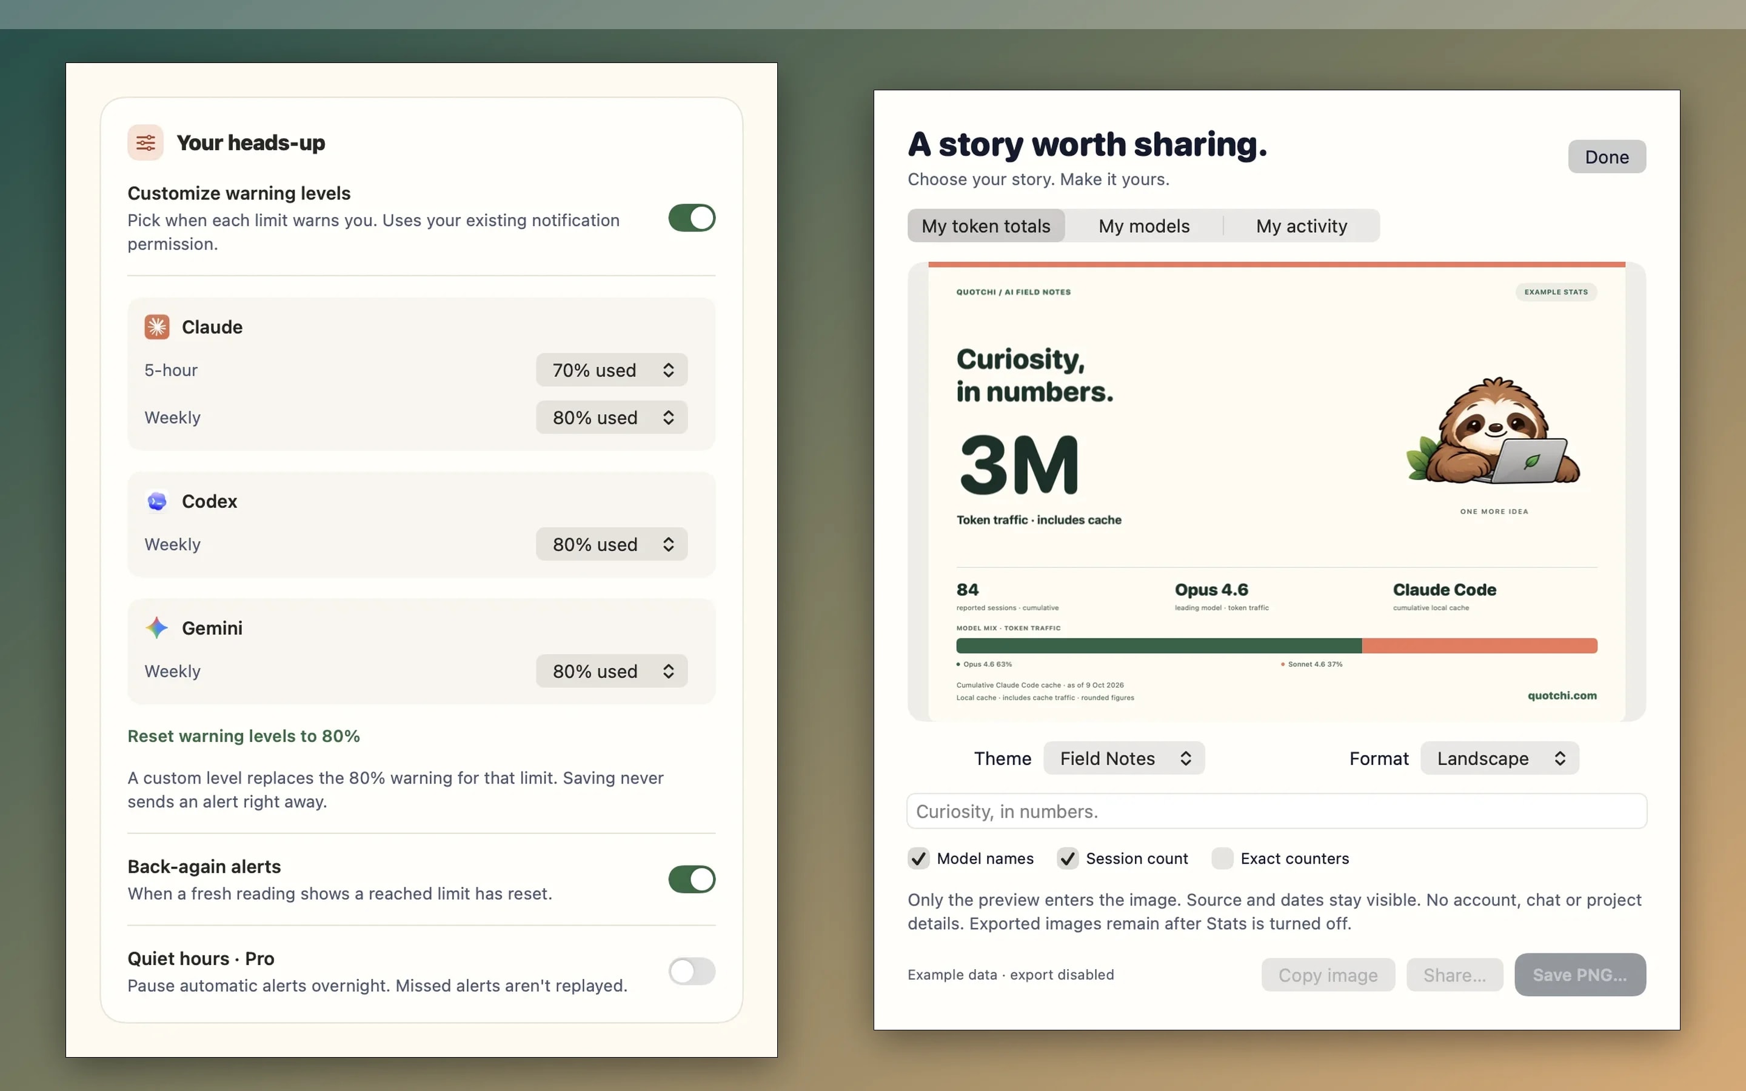
Task: Click the 'Your heads-up' heading
Action: pos(250,143)
